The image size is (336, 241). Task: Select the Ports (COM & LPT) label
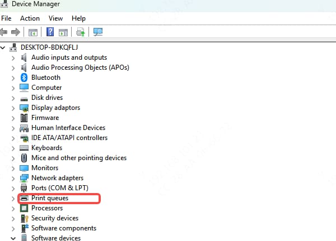point(60,188)
